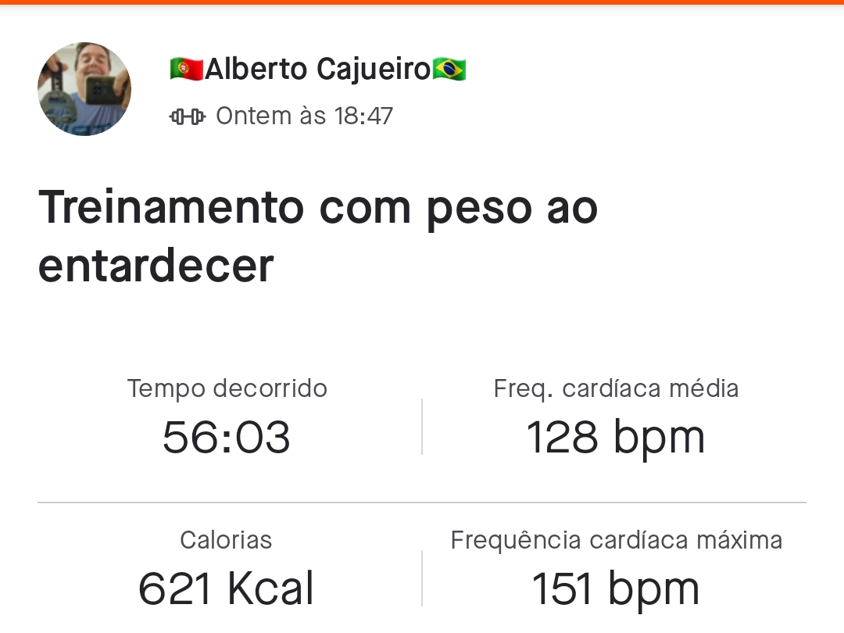The height and width of the screenshot is (633, 844).
Task: Select the 128 bpm average heart rate
Action: pyautogui.click(x=616, y=438)
